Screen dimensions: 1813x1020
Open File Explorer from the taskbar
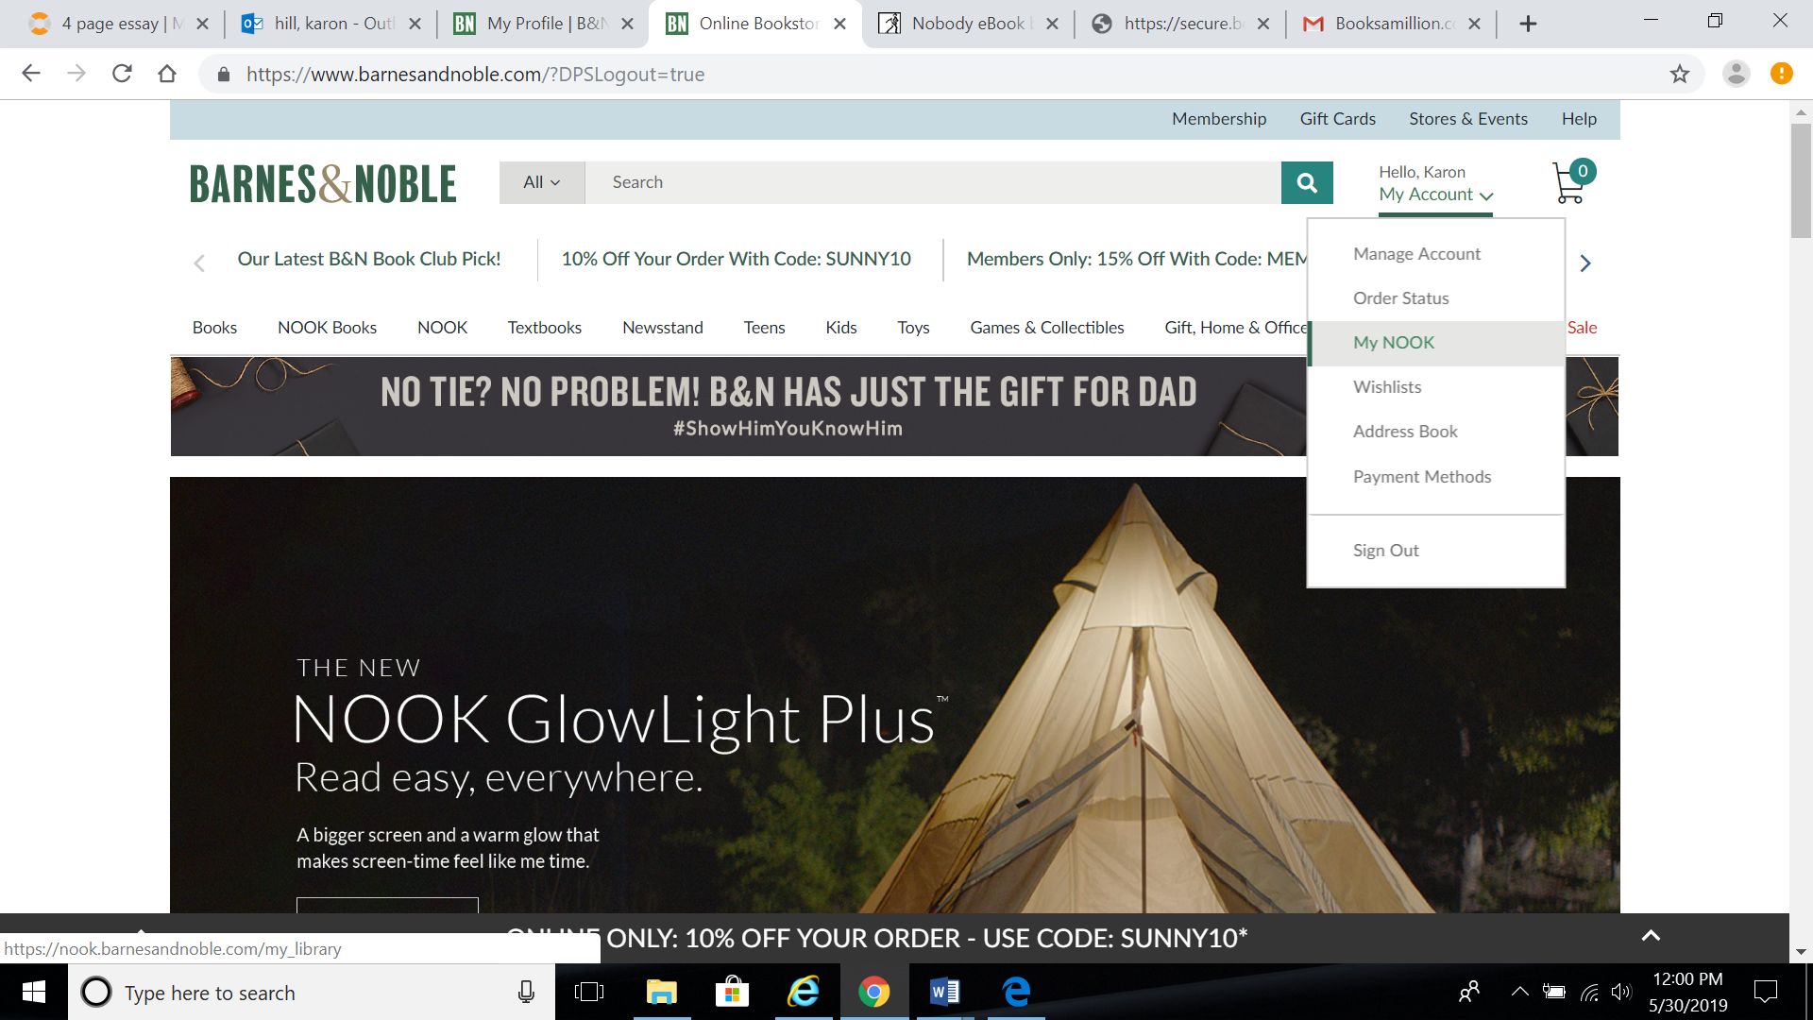point(662,992)
